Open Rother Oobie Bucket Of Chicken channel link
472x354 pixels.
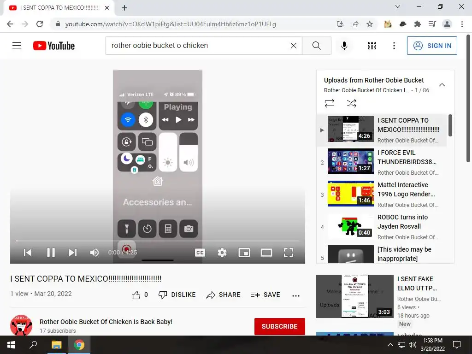[x=106, y=321]
